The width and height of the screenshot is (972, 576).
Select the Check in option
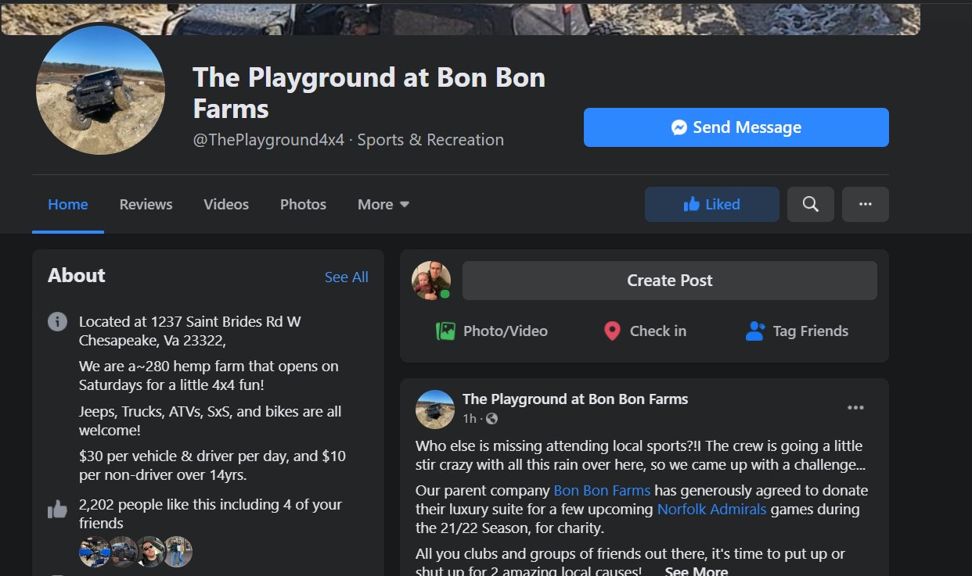click(x=645, y=331)
